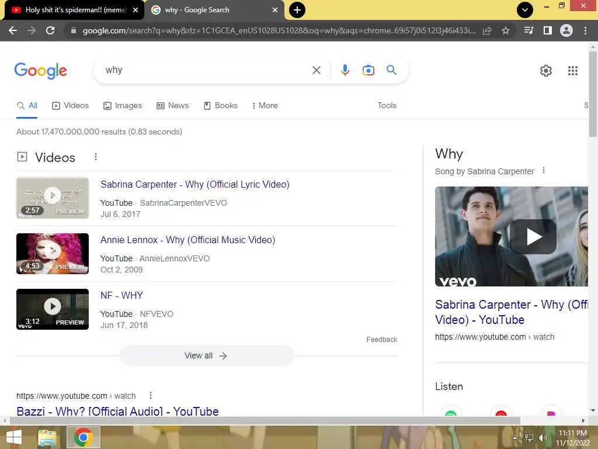This screenshot has width=598, height=449.
Task: Close the why - Google Search tab
Action: [275, 10]
